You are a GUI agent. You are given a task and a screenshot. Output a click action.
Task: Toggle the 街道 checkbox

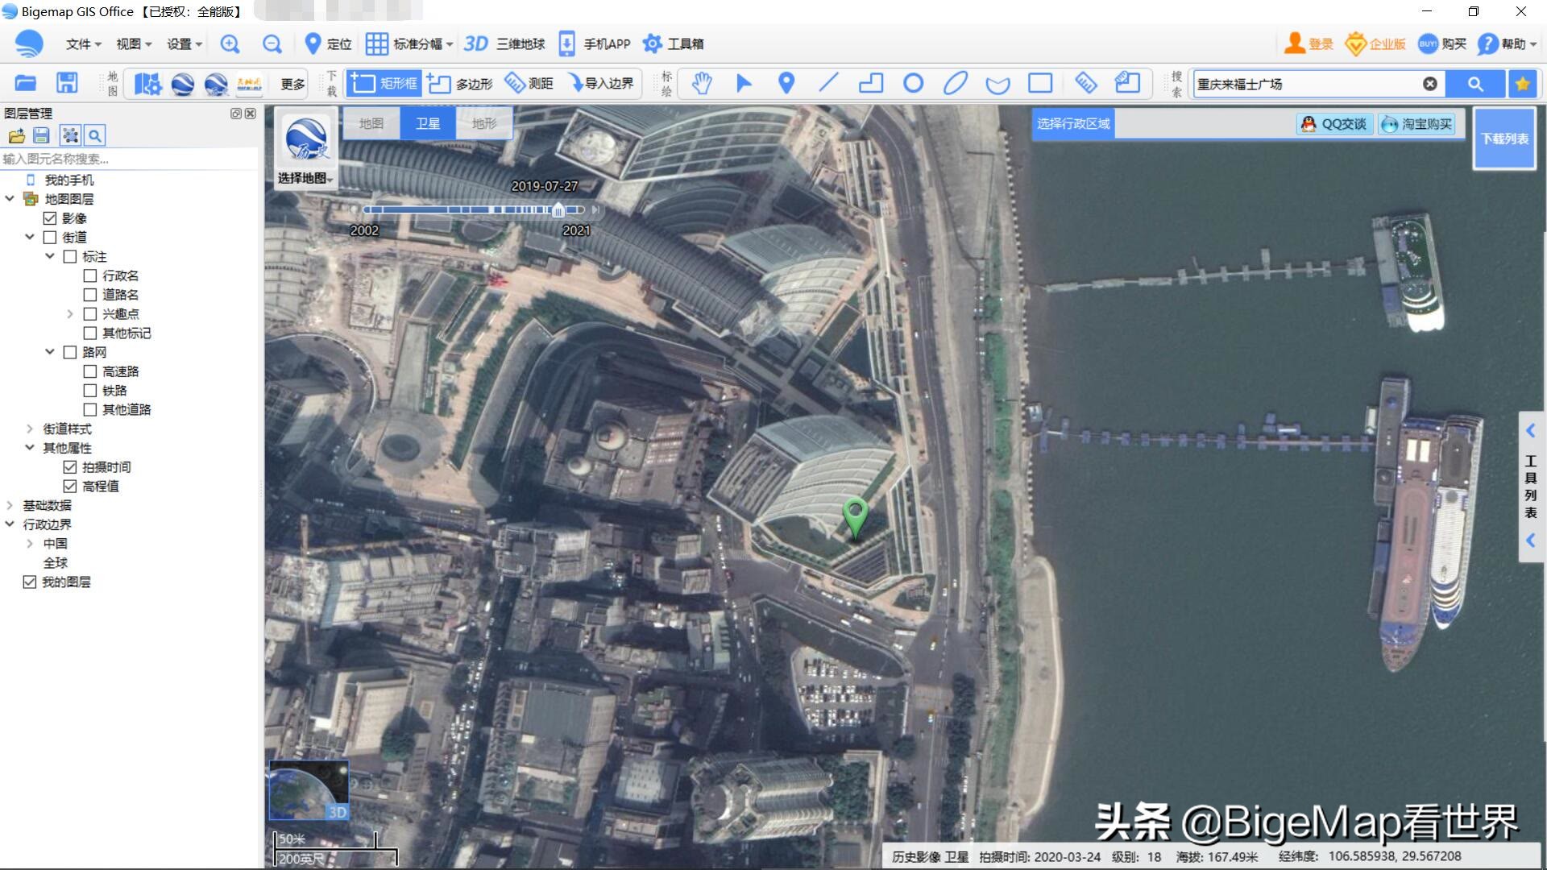(50, 238)
